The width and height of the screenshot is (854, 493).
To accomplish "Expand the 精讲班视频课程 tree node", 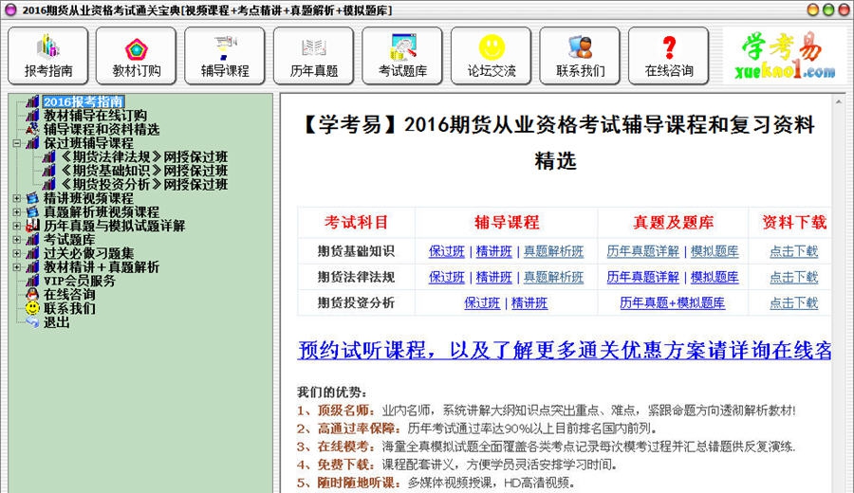I will tap(18, 198).
